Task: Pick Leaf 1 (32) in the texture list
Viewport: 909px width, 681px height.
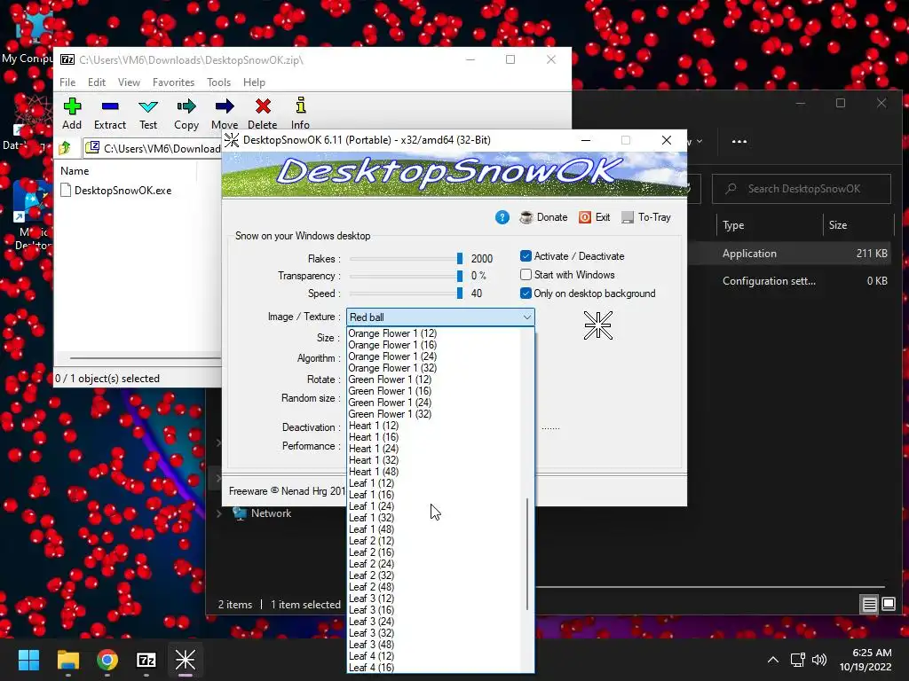Action: pyautogui.click(x=371, y=518)
